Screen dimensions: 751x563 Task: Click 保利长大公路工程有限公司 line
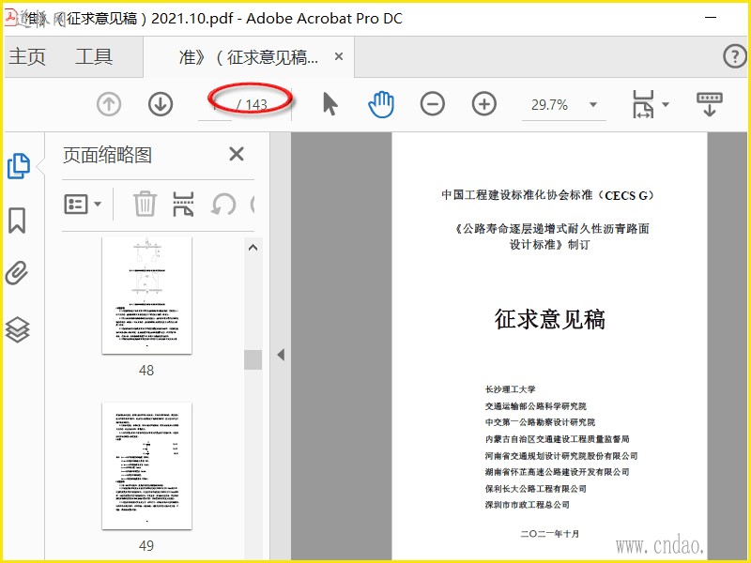point(535,488)
